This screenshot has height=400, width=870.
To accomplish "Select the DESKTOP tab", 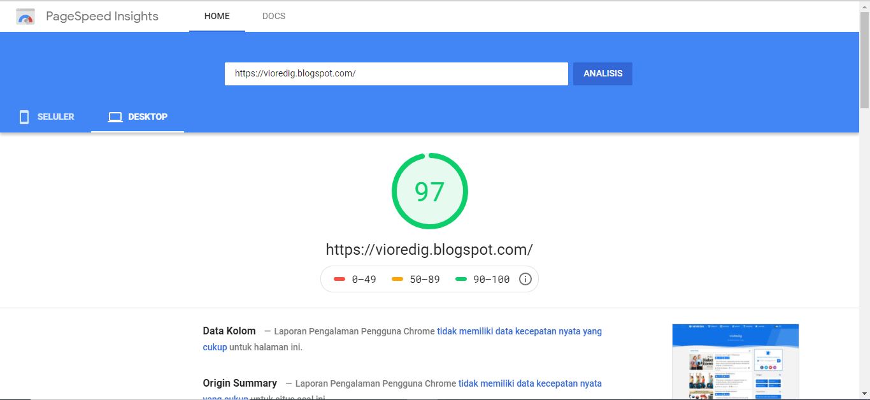I will (138, 117).
